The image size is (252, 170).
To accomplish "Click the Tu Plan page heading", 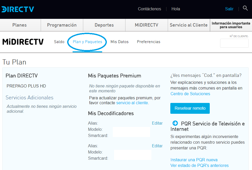I will pos(14,62).
